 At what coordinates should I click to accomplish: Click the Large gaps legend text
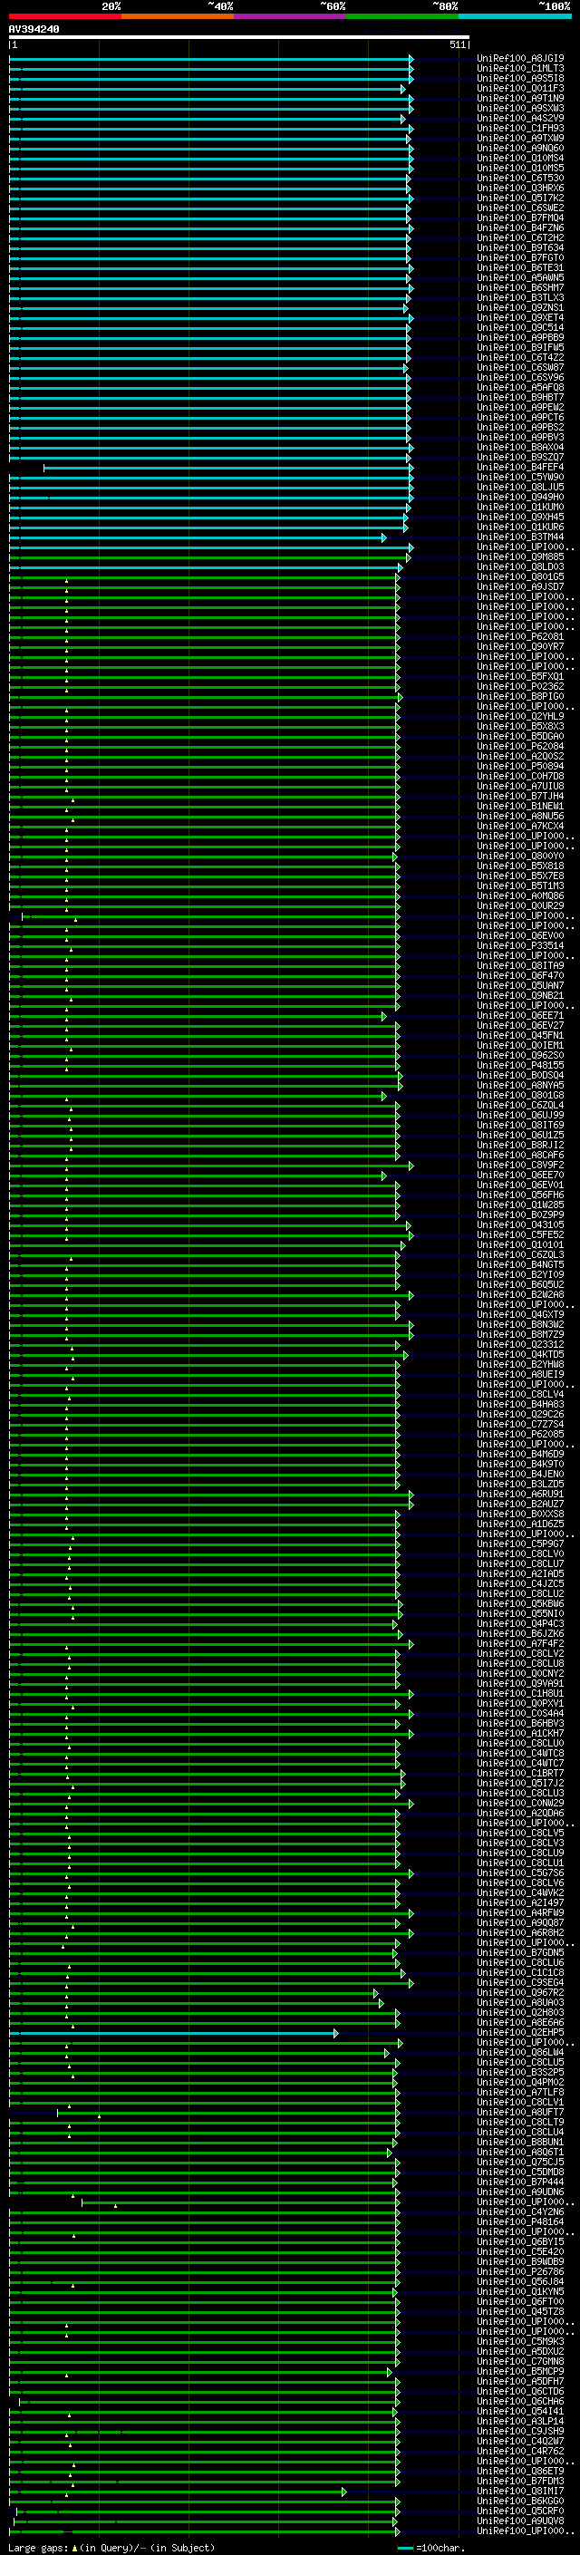coord(110,2547)
